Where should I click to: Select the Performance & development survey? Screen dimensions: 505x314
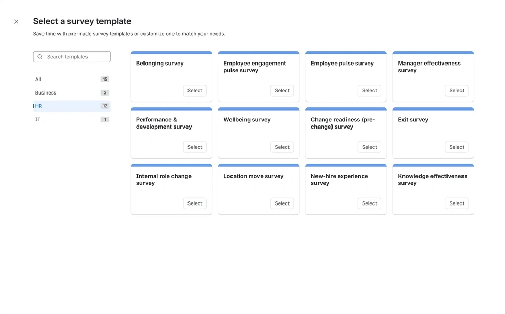click(194, 147)
